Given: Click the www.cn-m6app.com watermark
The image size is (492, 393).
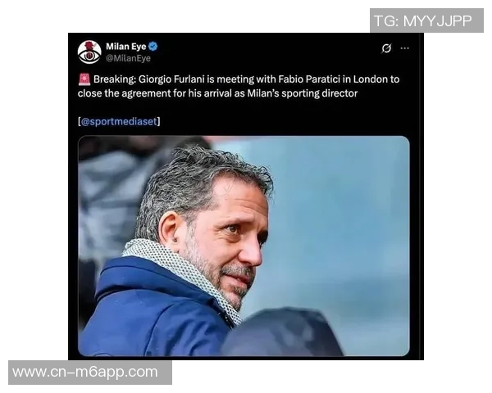Looking at the screenshot, I should (90, 373).
